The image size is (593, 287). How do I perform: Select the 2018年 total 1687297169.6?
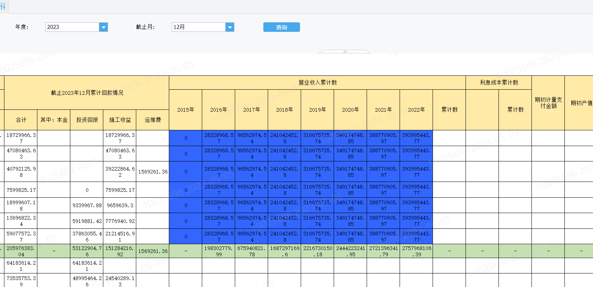click(x=285, y=251)
